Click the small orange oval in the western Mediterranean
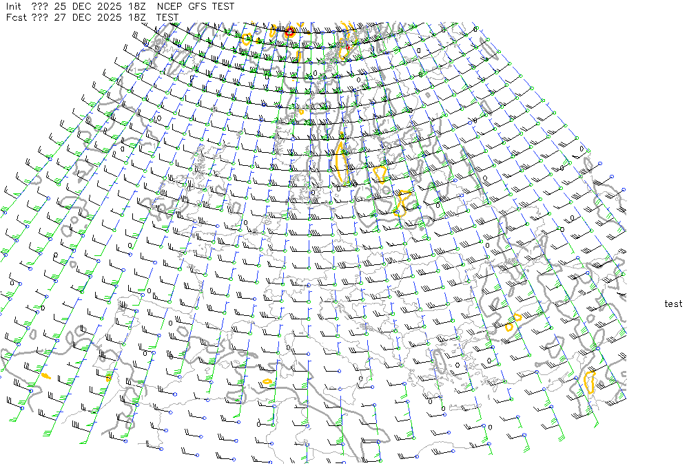Image resolution: width=689 pixels, height=468 pixels. [x=267, y=381]
